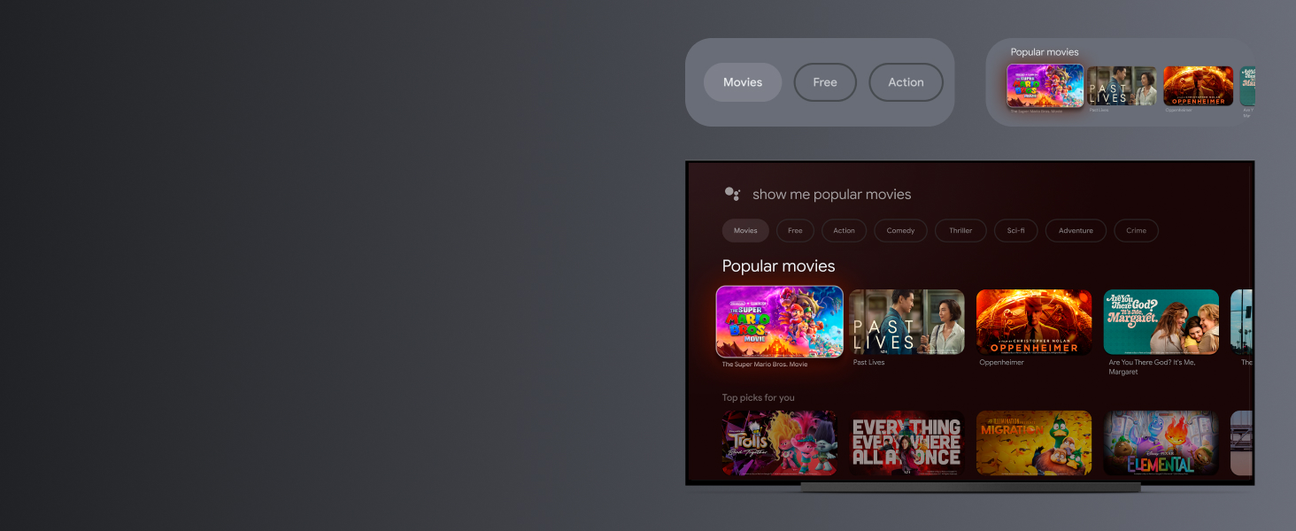
Task: Open Are You There God? It's Me, Margaret
Action: tap(1161, 322)
